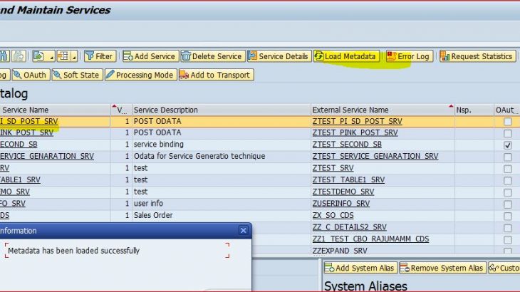Open the Error Log
Viewport: 520px width, 292px height.
(409, 56)
